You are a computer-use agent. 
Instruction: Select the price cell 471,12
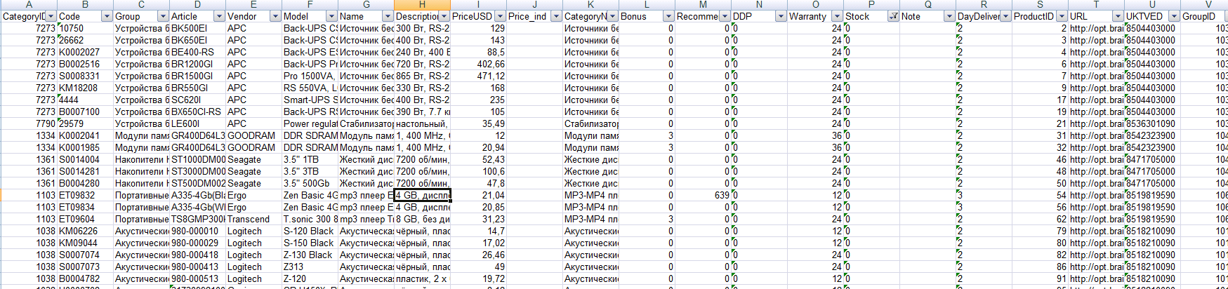pos(478,76)
